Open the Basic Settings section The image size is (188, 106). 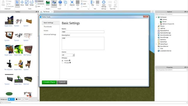[51, 23]
